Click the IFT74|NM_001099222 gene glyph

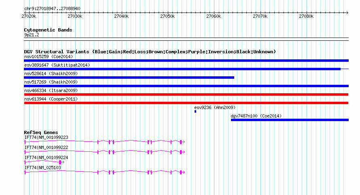pos(104,152)
